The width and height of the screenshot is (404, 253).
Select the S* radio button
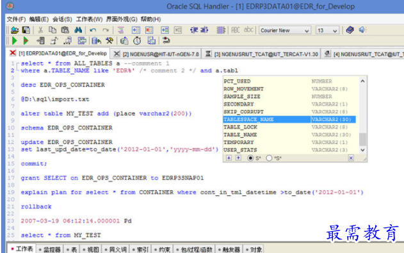[250, 158]
